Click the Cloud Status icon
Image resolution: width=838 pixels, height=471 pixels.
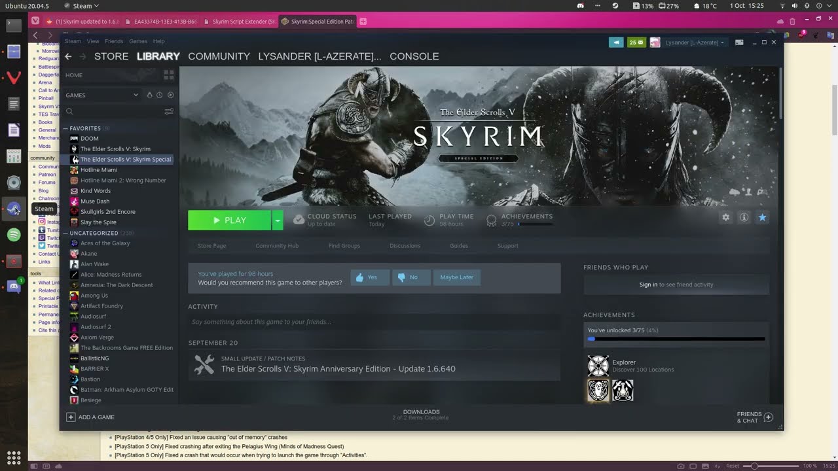[299, 220]
